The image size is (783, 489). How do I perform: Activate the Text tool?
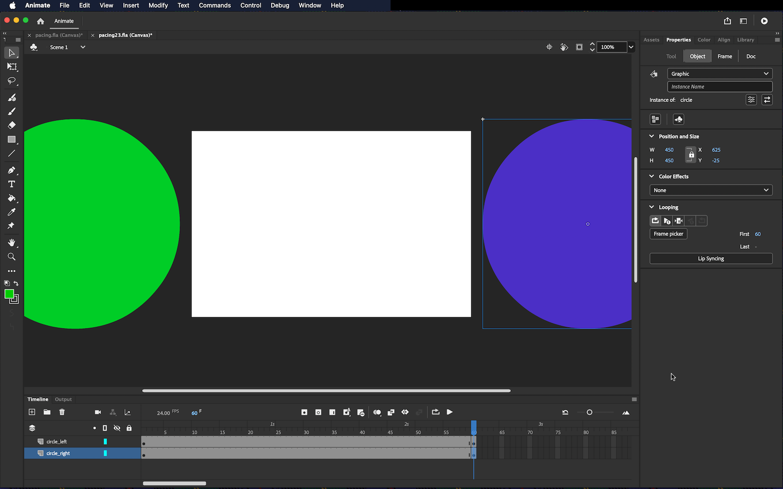click(12, 184)
